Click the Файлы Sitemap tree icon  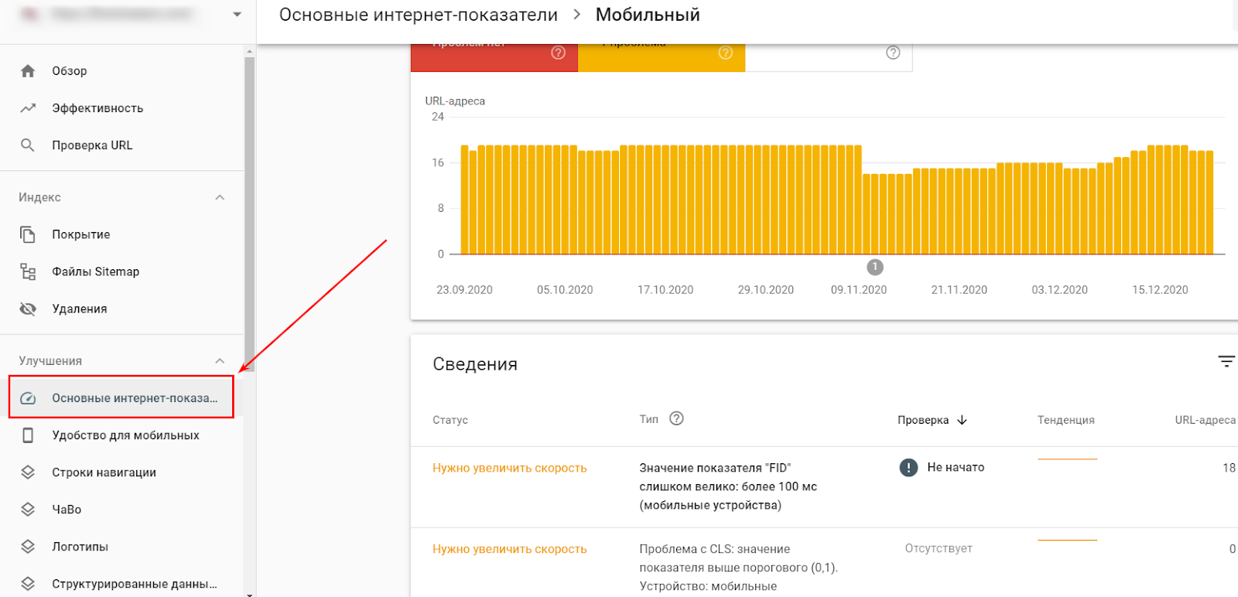point(28,271)
